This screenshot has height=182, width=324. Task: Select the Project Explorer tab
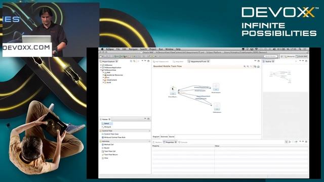[109, 62]
